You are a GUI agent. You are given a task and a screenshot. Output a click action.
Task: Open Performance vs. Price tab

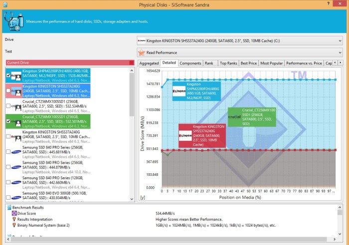point(304,63)
